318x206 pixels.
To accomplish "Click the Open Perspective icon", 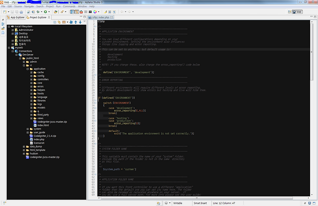I will pyautogui.click(x=289, y=12).
